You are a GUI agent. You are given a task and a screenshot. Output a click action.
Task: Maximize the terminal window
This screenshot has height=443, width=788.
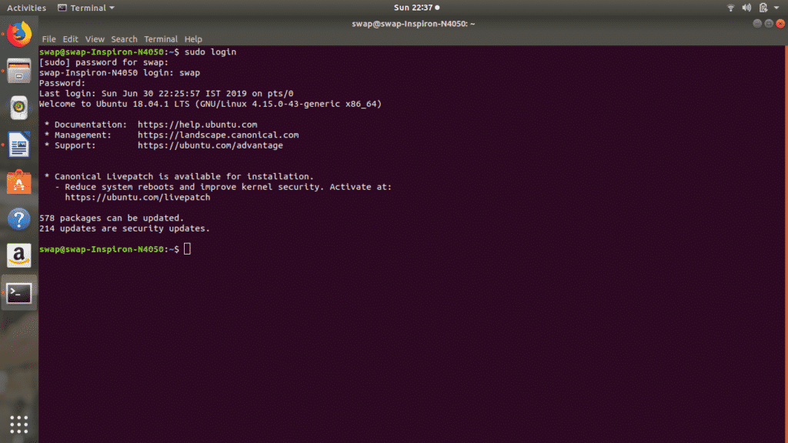click(x=769, y=24)
